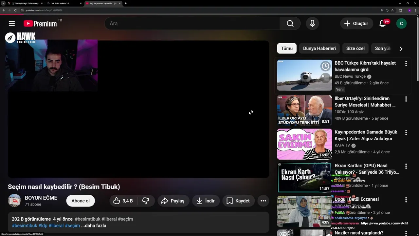Open options menu for Betül Eczanesi video

(x=406, y=200)
